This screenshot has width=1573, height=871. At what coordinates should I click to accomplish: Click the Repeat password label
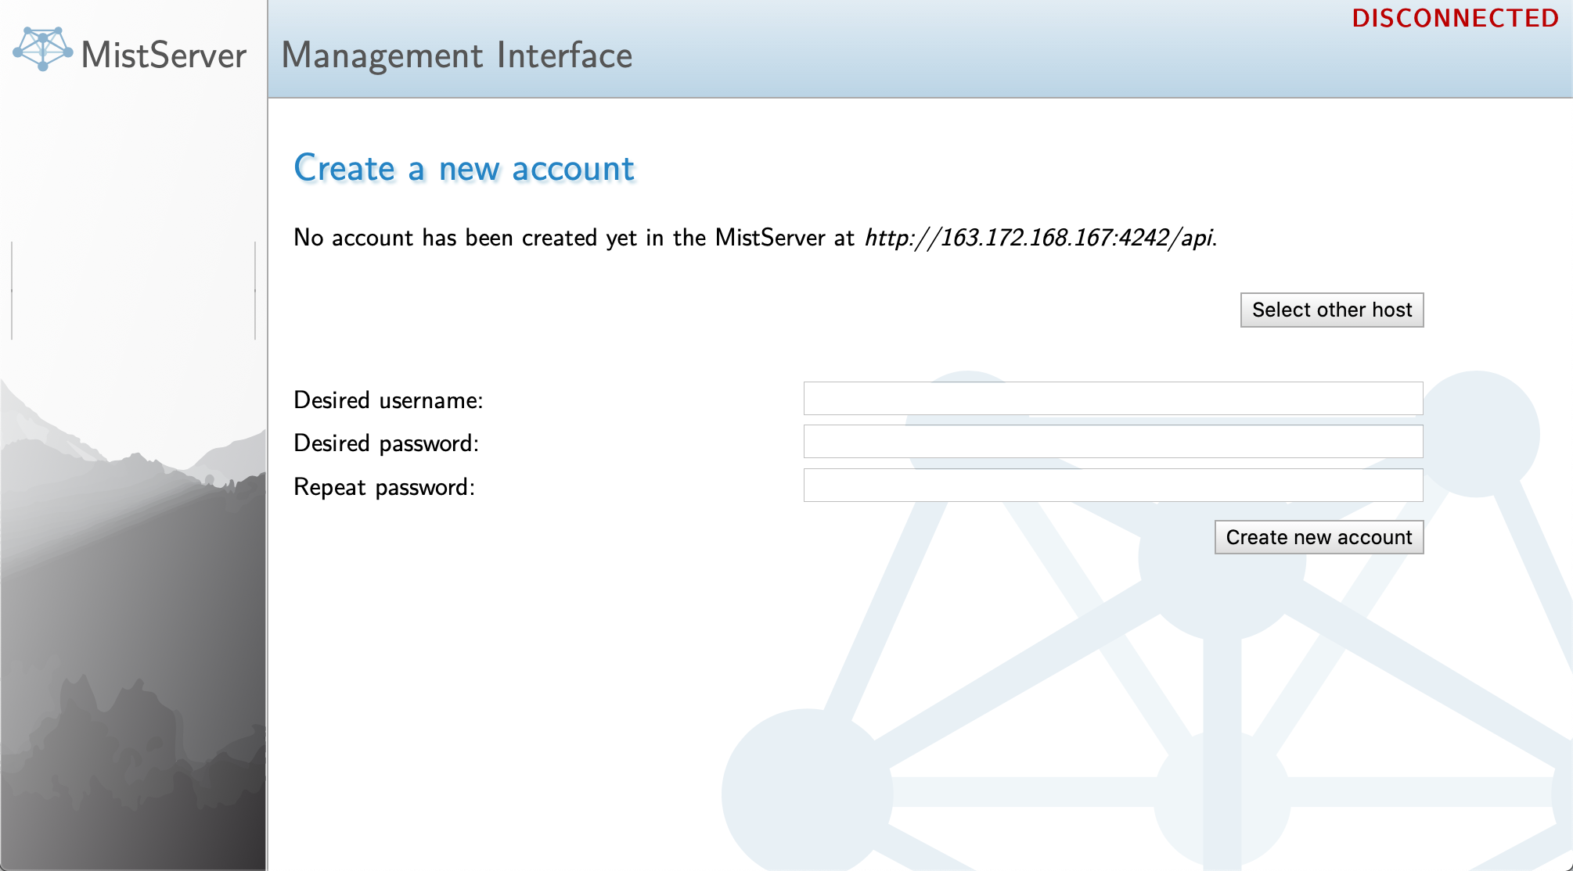(383, 487)
